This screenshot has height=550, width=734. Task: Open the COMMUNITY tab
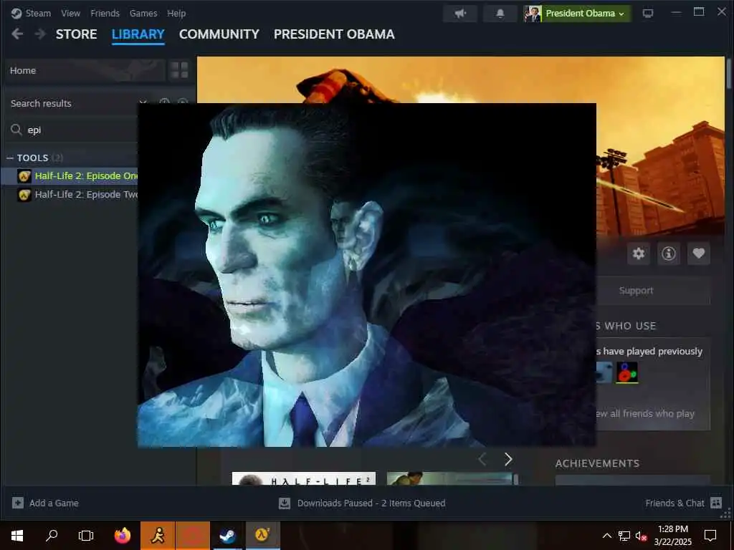point(219,34)
